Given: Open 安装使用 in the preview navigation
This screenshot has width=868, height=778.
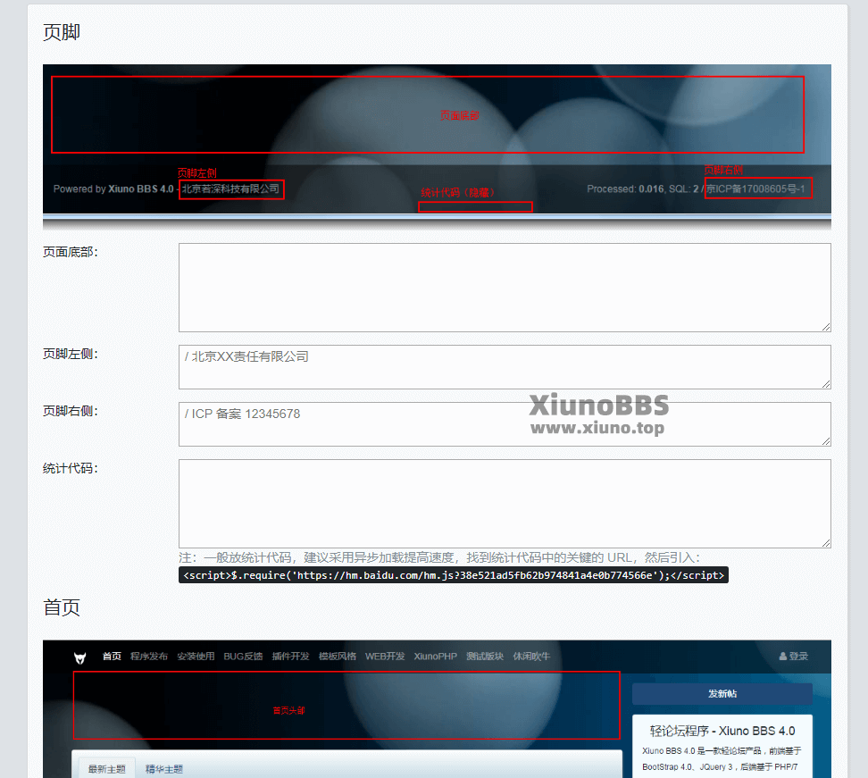Looking at the screenshot, I should click(196, 657).
